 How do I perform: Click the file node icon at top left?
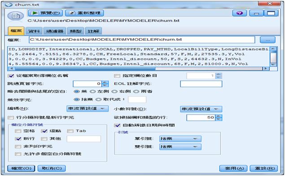(x=16, y=16)
